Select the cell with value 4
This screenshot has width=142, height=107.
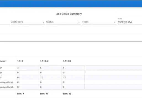coord(27,68)
